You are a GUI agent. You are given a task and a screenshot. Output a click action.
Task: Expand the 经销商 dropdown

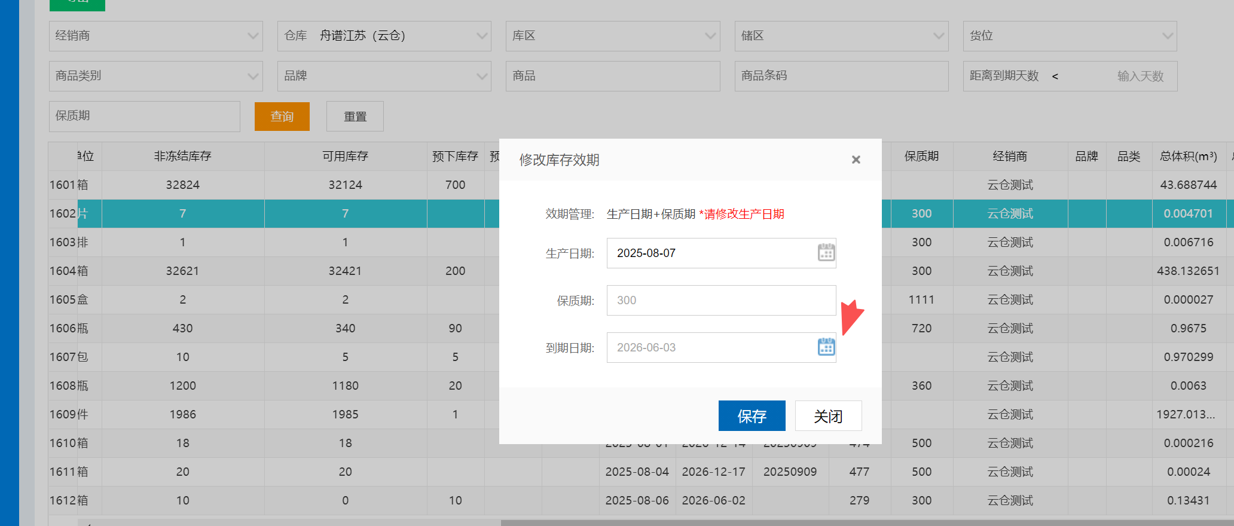coord(155,36)
